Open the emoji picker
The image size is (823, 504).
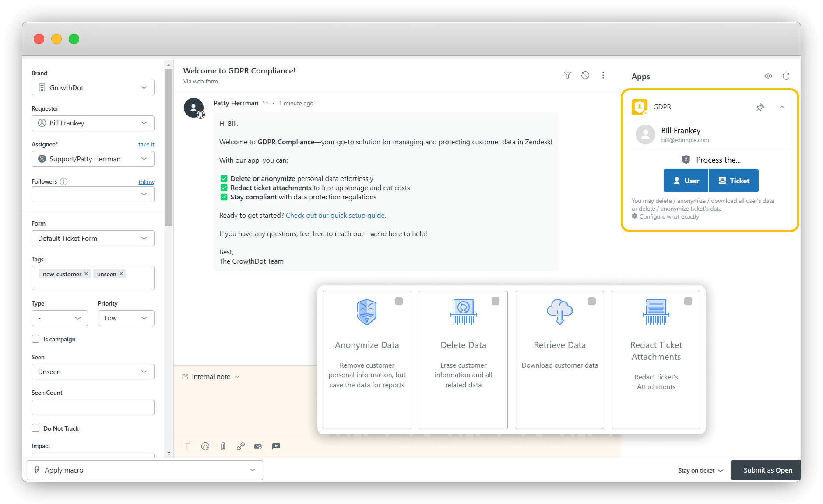pos(205,446)
